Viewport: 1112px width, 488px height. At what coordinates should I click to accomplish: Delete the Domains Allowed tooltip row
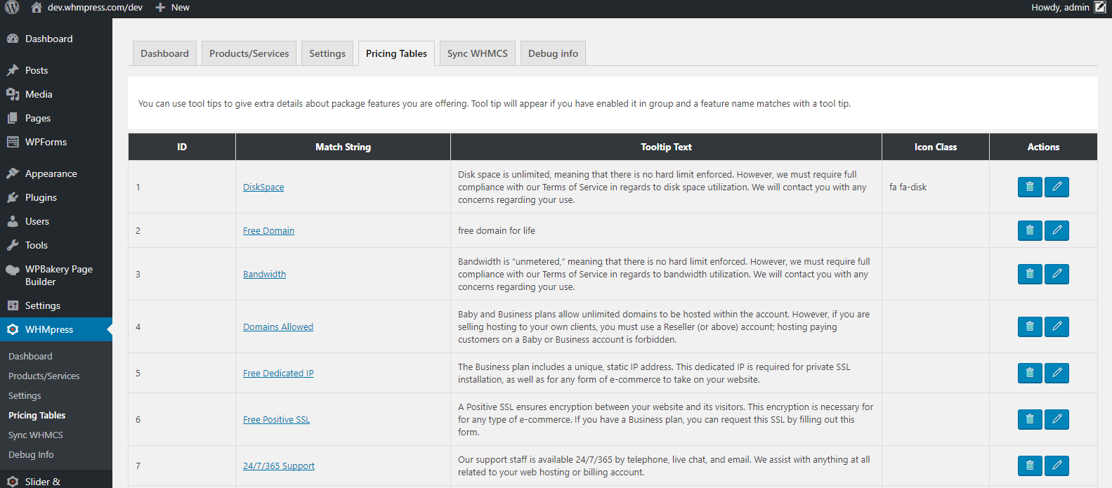coord(1030,327)
